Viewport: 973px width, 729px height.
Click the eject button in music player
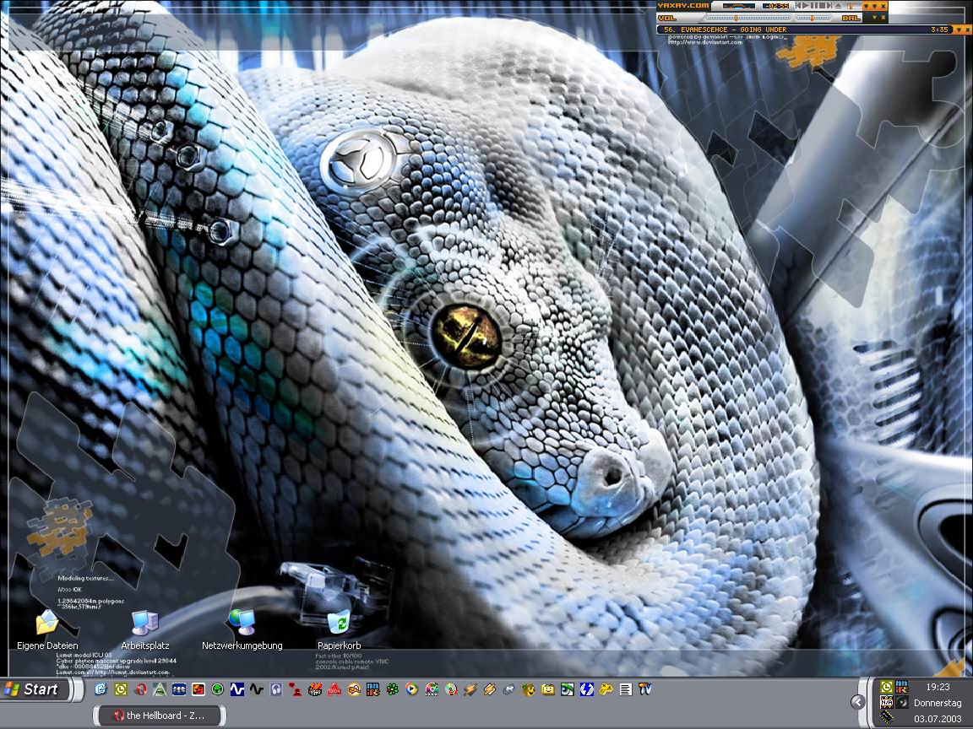(x=837, y=6)
